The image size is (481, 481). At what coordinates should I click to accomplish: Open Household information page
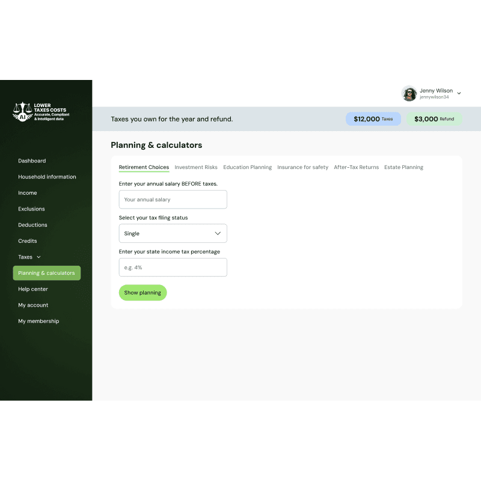(47, 177)
